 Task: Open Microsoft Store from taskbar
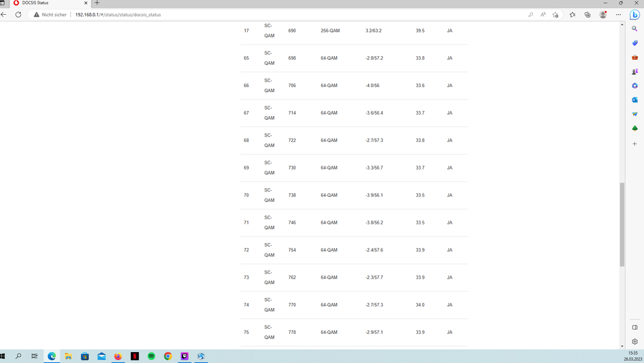click(85, 356)
